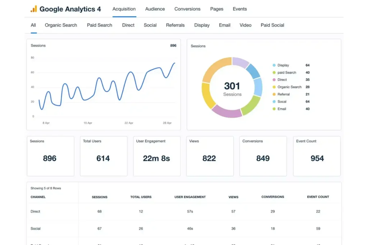Filter by Paid Social channel
Image resolution: width=368 pixels, height=245 pixels.
point(272,25)
